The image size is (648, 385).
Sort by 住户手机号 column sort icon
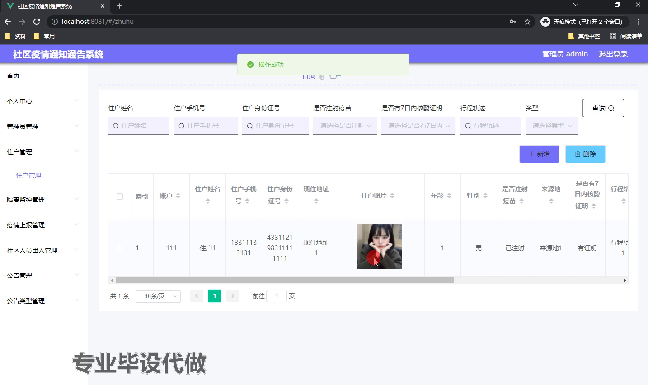click(x=247, y=201)
